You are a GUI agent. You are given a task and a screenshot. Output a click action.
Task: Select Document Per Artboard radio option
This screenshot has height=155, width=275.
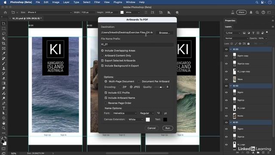point(139,81)
